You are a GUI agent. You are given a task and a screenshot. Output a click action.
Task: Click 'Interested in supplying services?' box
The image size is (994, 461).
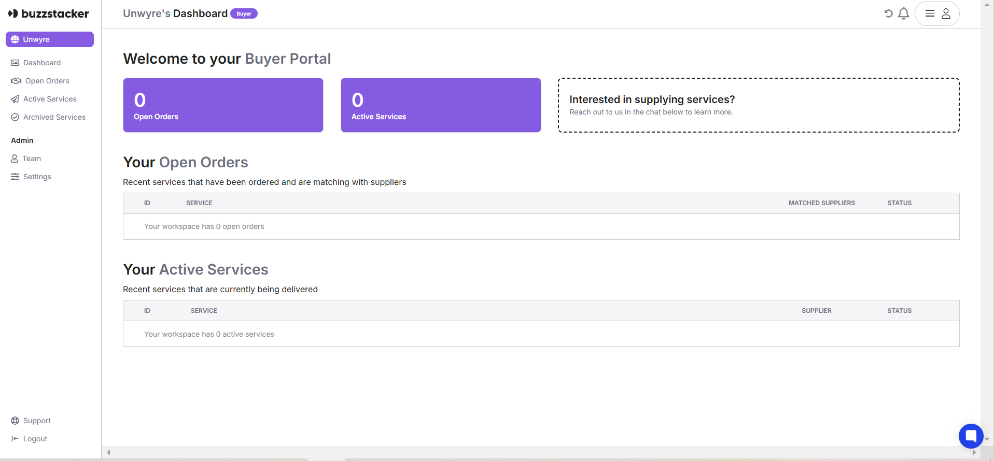(x=759, y=105)
